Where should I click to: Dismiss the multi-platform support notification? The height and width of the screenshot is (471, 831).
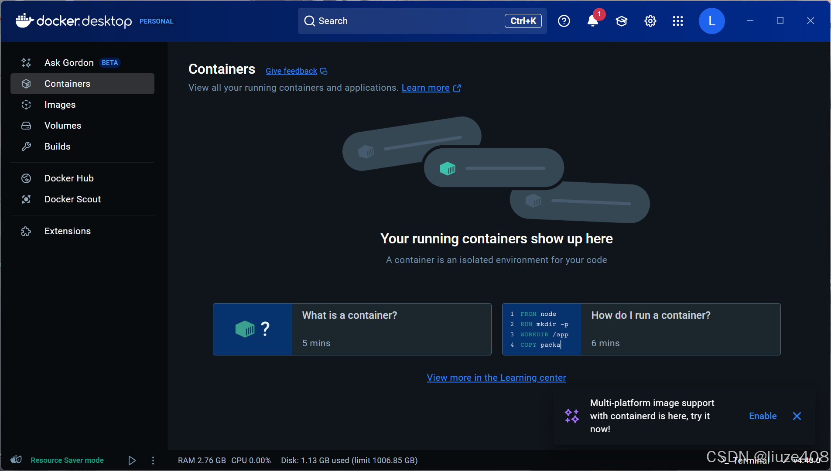click(797, 416)
